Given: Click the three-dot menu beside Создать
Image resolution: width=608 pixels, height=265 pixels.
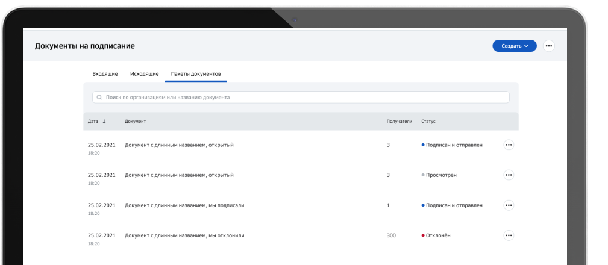Looking at the screenshot, I should [548, 46].
